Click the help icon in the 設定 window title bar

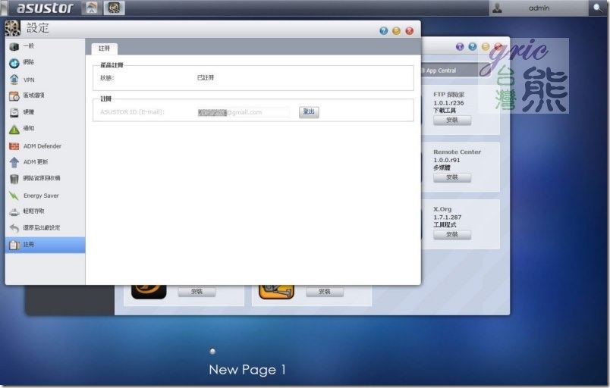tap(384, 30)
